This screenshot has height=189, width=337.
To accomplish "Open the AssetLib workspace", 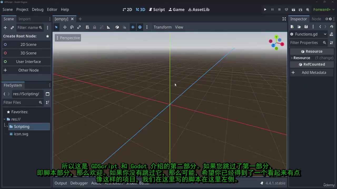I will [x=199, y=9].
